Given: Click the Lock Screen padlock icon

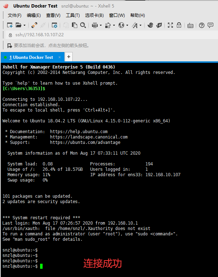Looking at the screenshot, I should [x=179, y=25].
